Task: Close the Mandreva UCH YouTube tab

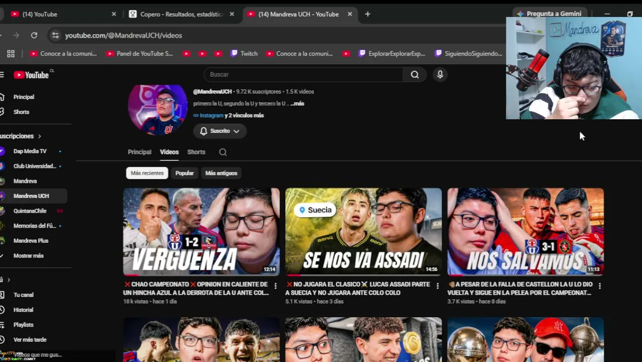Action: [x=350, y=14]
